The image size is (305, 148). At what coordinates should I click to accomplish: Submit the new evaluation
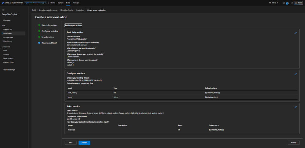(x=84, y=143)
